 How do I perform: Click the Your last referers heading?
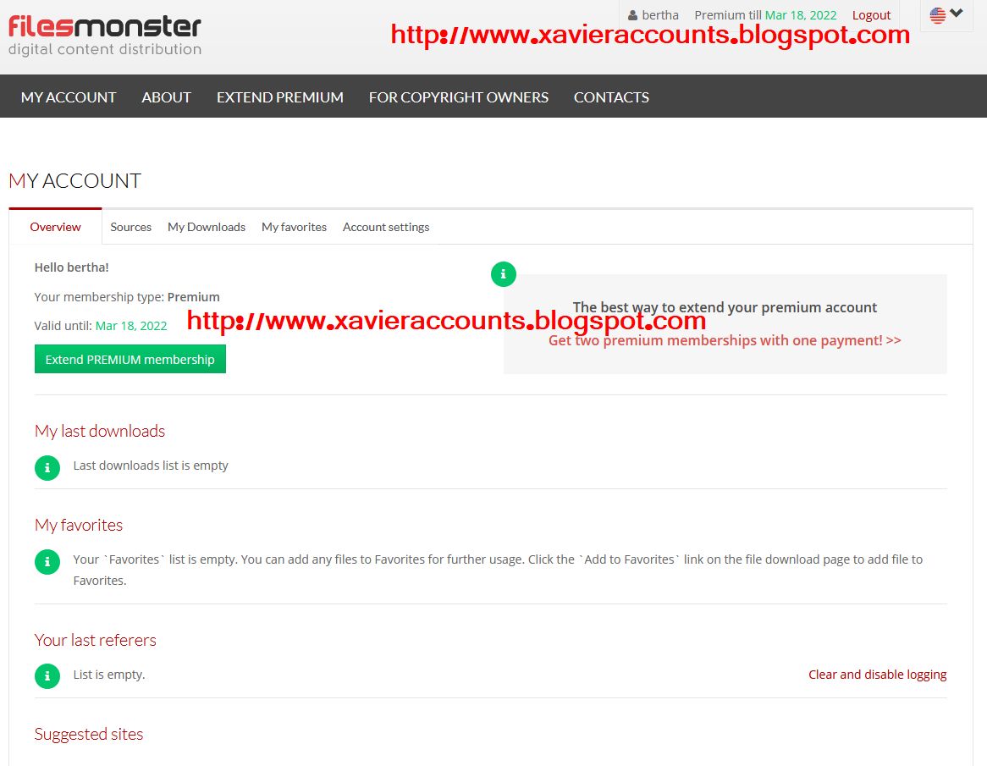click(x=95, y=640)
